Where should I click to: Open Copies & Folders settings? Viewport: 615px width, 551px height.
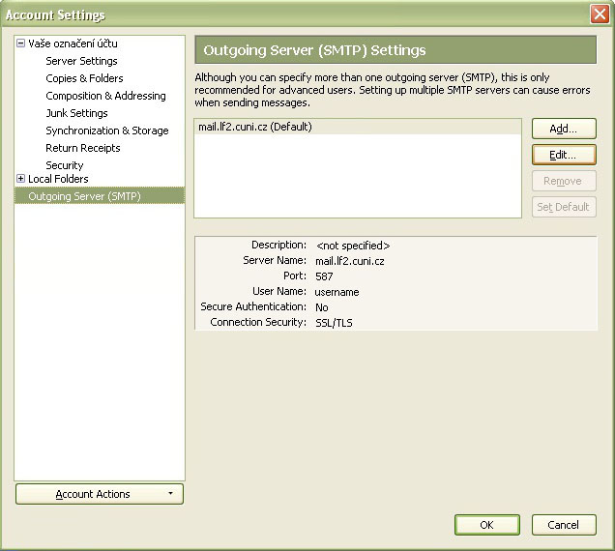click(84, 78)
